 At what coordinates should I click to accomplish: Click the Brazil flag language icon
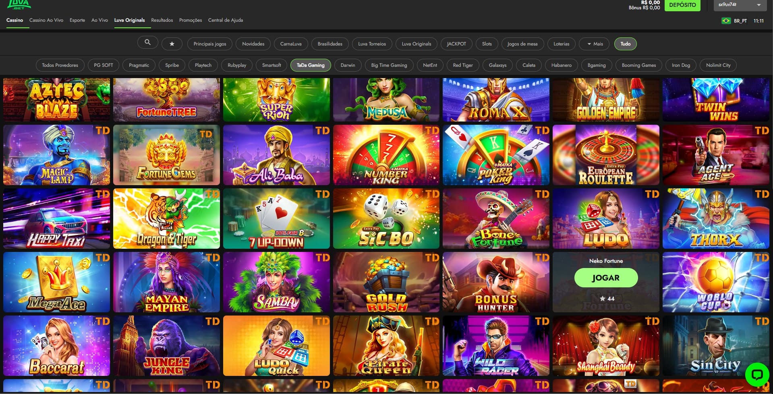[x=726, y=21]
